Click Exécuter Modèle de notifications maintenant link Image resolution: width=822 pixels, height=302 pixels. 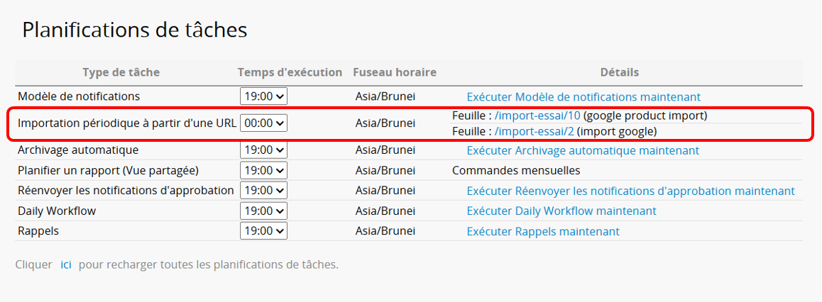click(x=583, y=97)
